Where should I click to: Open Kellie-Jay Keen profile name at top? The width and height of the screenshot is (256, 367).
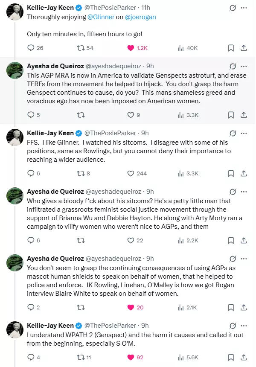50,8
